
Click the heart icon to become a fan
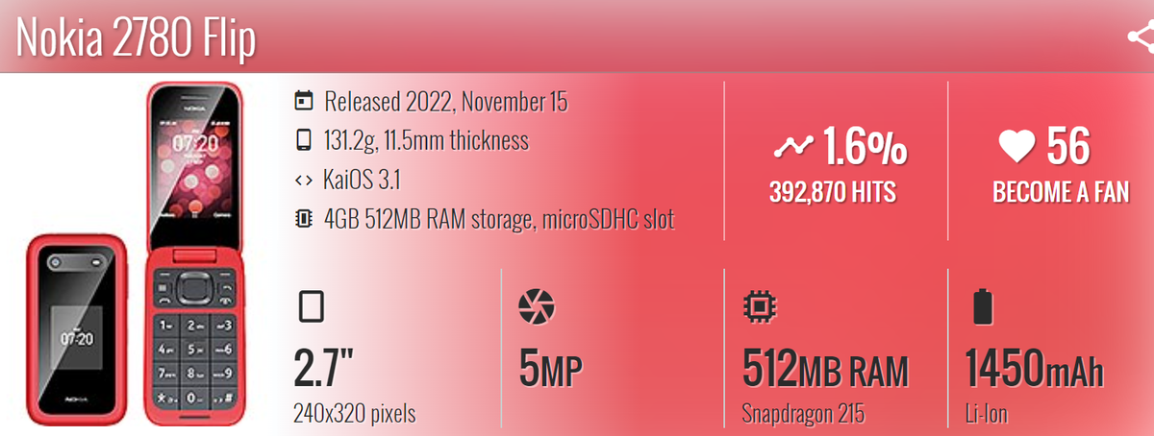1016,147
